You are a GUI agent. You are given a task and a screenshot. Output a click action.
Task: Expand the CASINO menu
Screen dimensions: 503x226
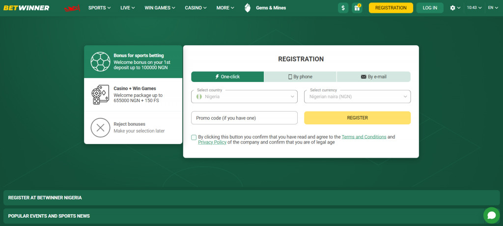(x=196, y=8)
